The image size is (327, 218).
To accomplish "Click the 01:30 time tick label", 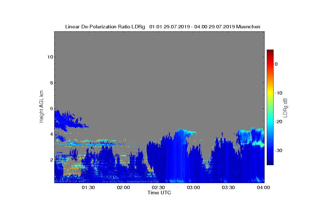I will pyautogui.click(x=88, y=187).
